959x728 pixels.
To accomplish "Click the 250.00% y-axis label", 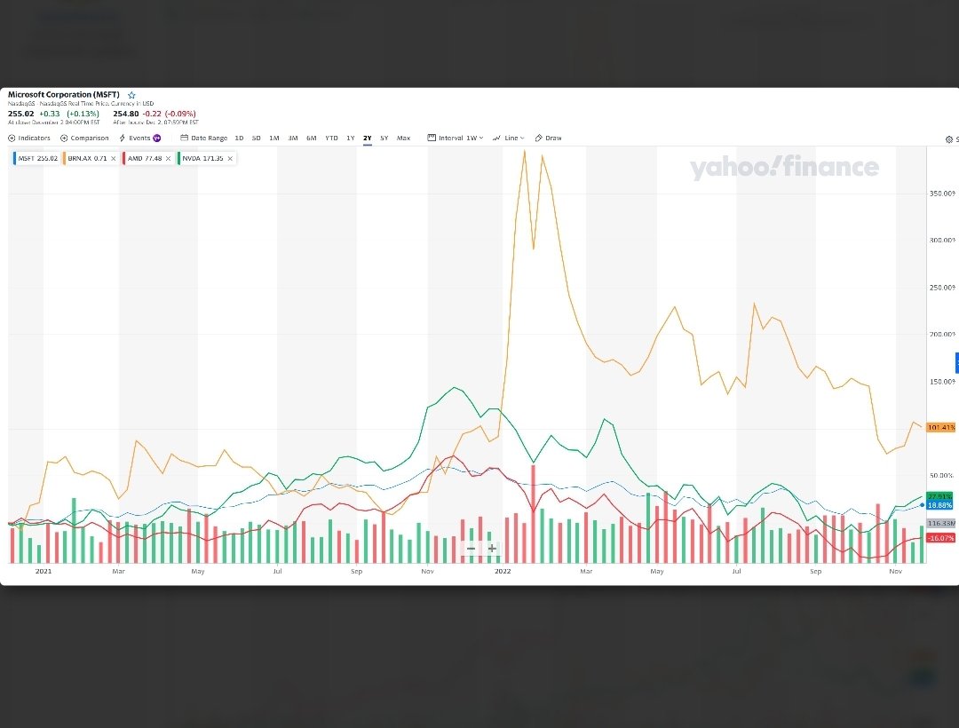I will click(942, 288).
